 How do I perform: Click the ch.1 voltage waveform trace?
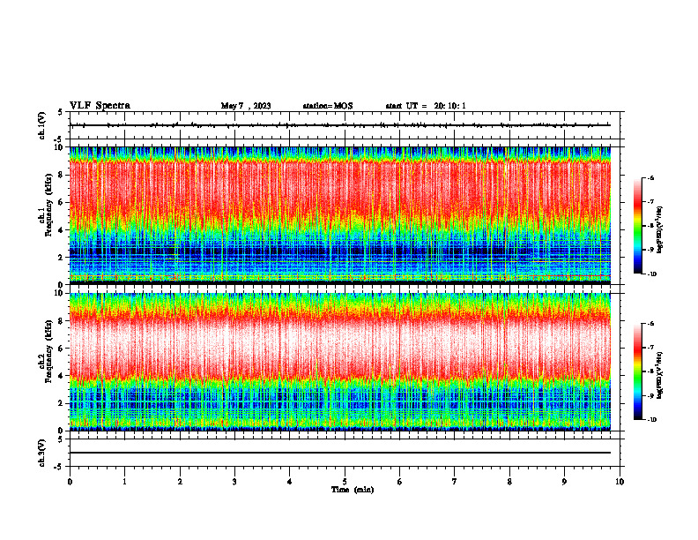tap(340, 125)
